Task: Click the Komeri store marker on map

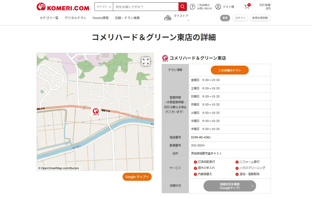Action: click(96, 112)
